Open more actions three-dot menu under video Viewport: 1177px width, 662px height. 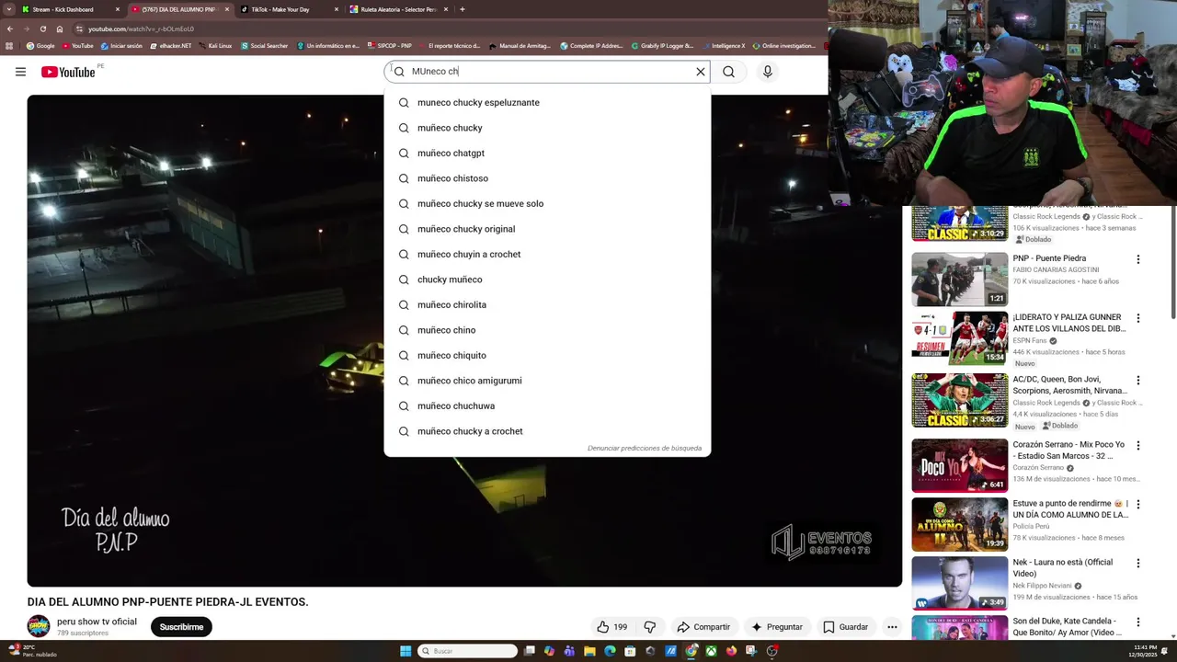point(892,627)
